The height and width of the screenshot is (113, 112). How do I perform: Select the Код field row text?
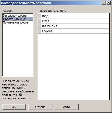45,16
